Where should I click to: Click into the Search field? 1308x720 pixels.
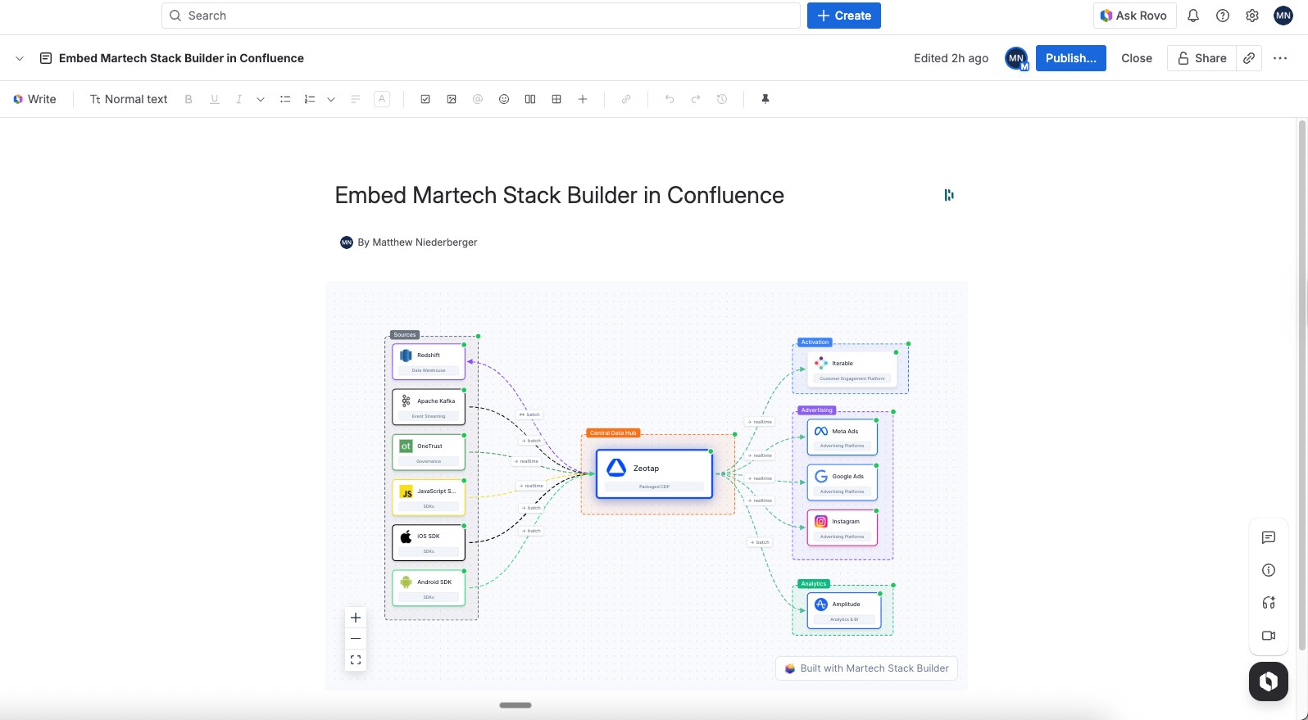point(480,16)
